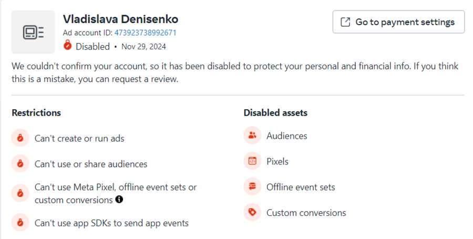473x239 pixels.
Task: Select the Audiences disabled asset label
Action: (286, 136)
